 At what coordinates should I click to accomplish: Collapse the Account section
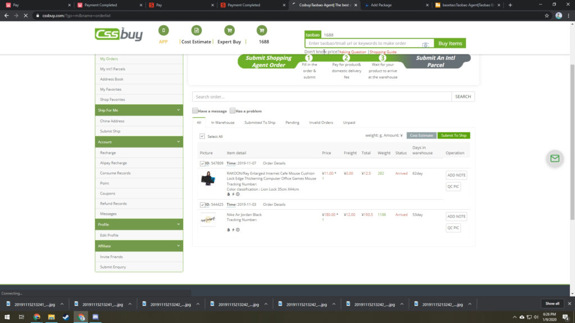click(x=178, y=142)
